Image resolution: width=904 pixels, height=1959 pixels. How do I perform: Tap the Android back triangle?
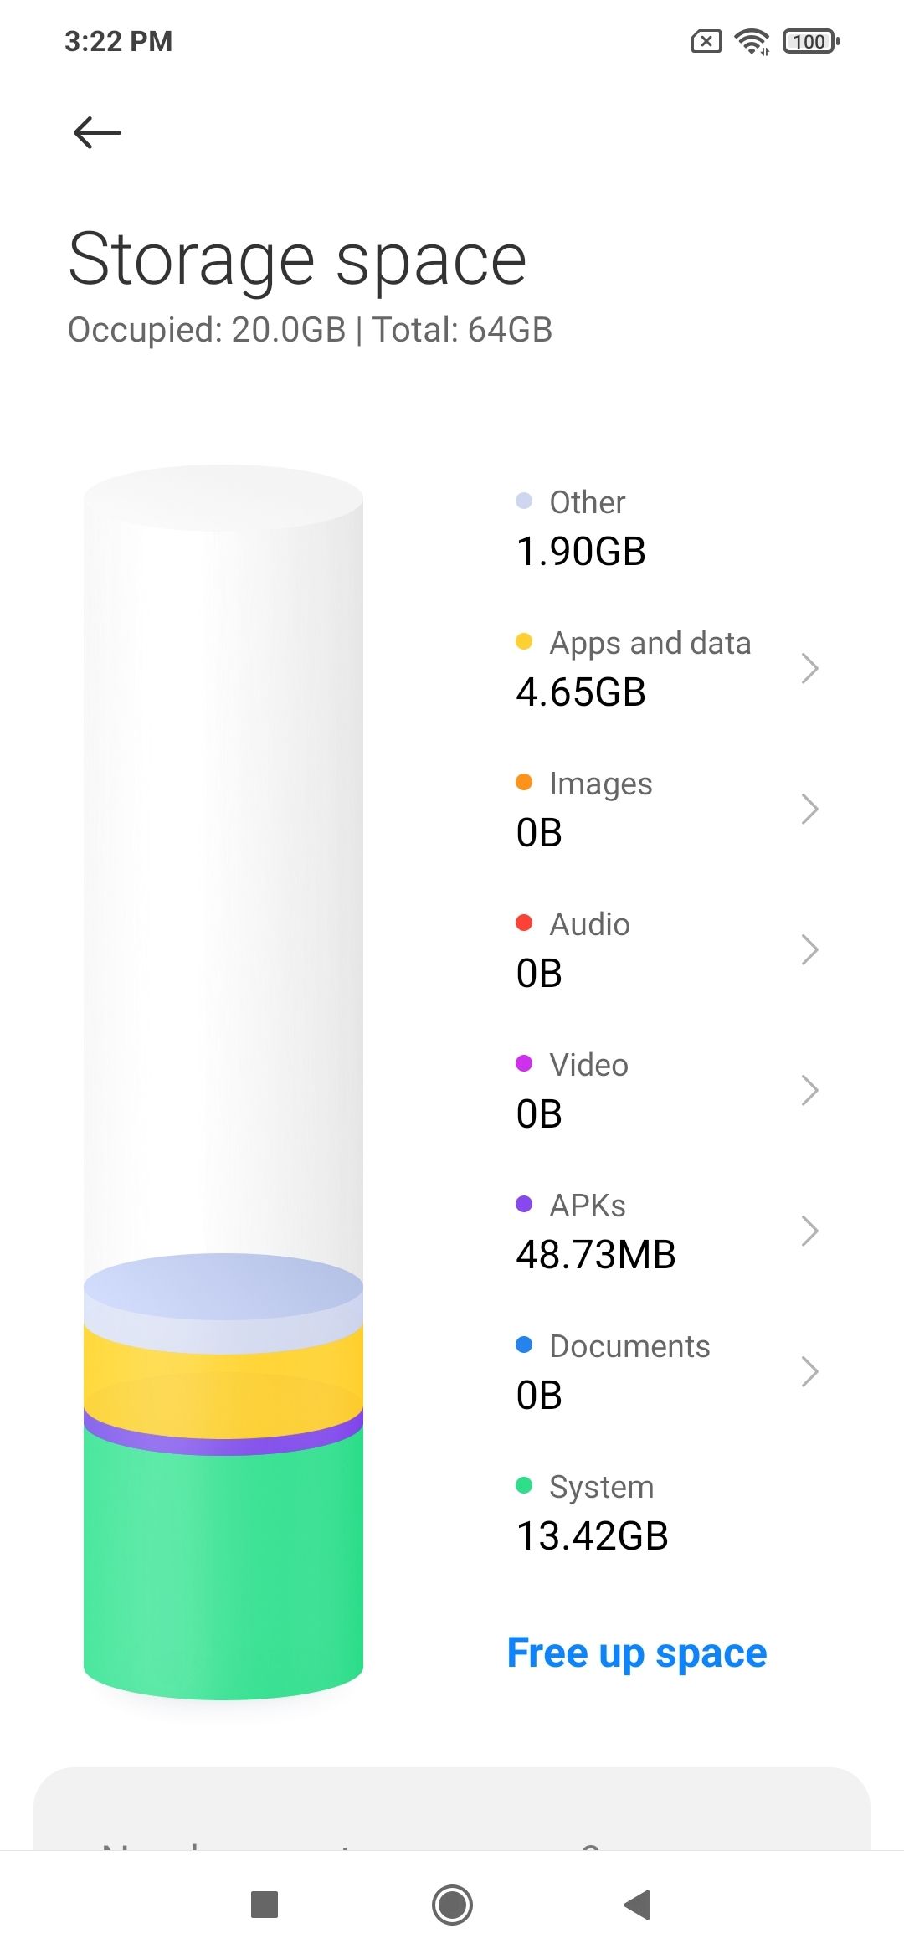point(638,1905)
